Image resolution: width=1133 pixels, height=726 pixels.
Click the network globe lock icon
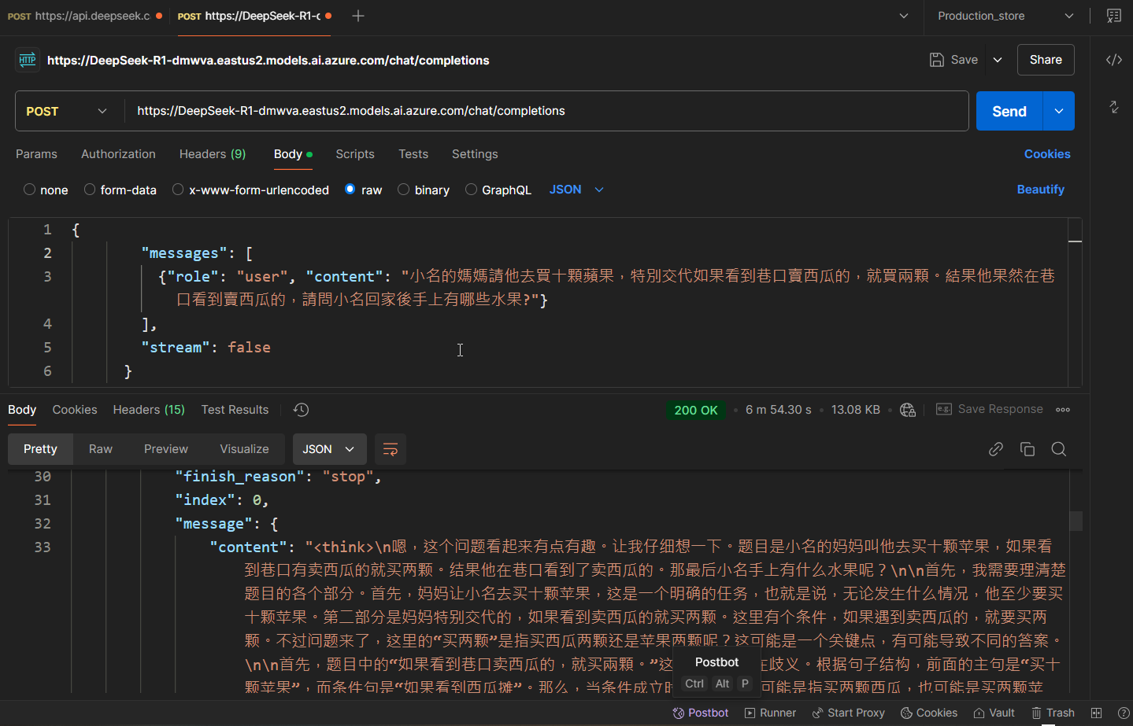908,410
